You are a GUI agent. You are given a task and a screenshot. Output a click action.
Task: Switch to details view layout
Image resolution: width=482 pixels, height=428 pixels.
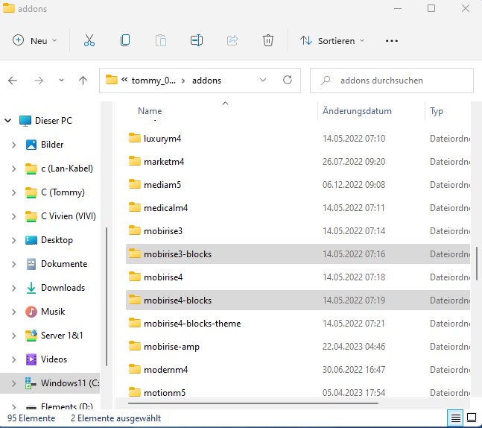pyautogui.click(x=454, y=418)
